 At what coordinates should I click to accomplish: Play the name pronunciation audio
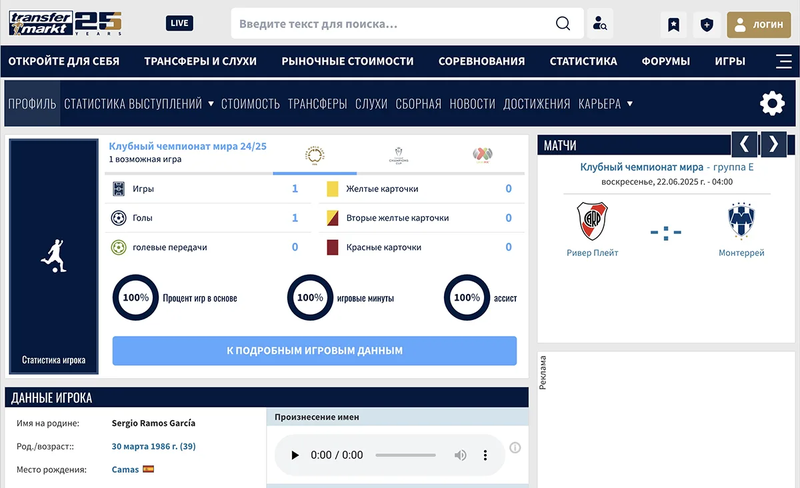pos(295,455)
